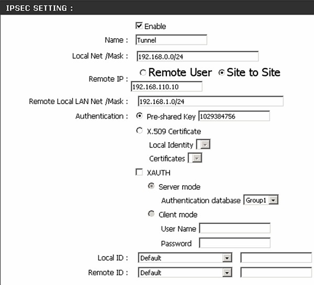The height and width of the screenshot is (285, 314).
Task: Select XAUTH Server mode radio button
Action: pos(152,186)
